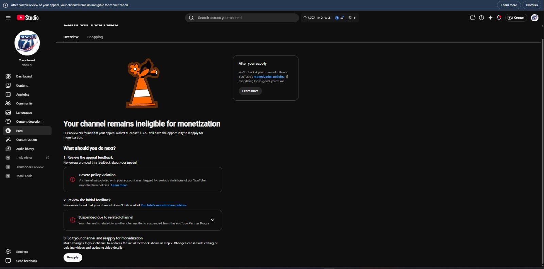Click Learn more under Severe policy violation
The height and width of the screenshot is (269, 544).
click(119, 185)
